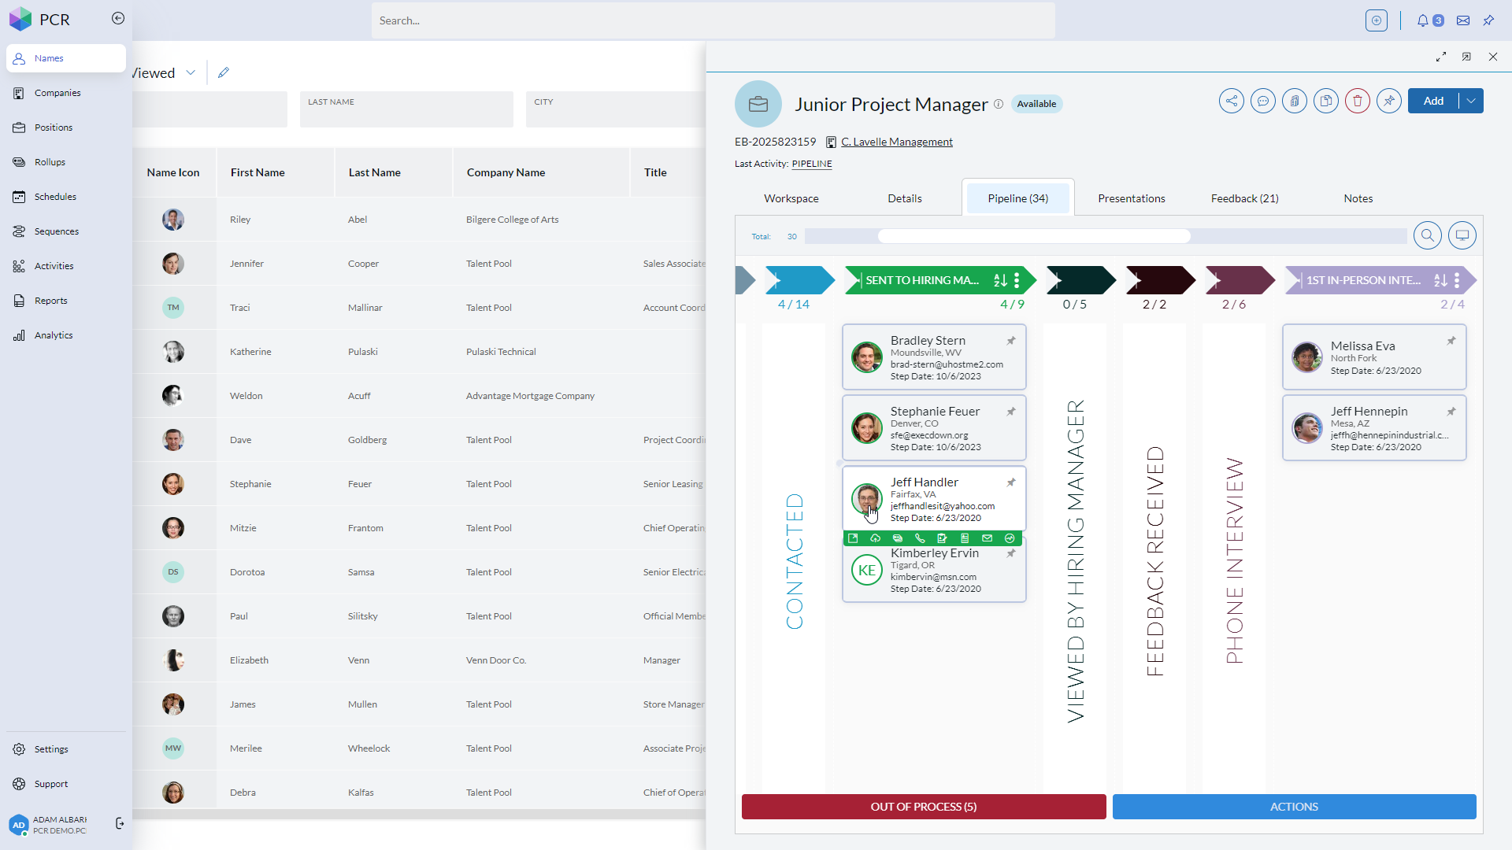The height and width of the screenshot is (850, 1512).
Task: Click the notifications bell icon
Action: coord(1422,20)
